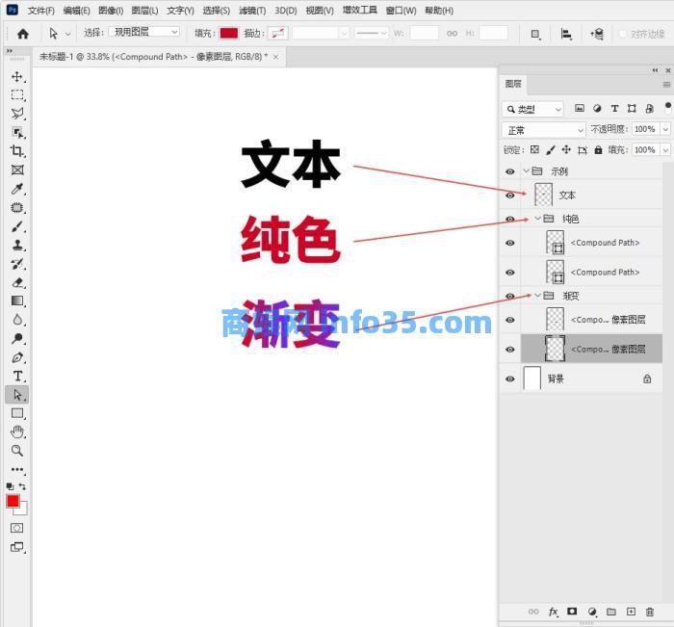The height and width of the screenshot is (627, 674).
Task: Select the Pen tool
Action: (x=17, y=357)
